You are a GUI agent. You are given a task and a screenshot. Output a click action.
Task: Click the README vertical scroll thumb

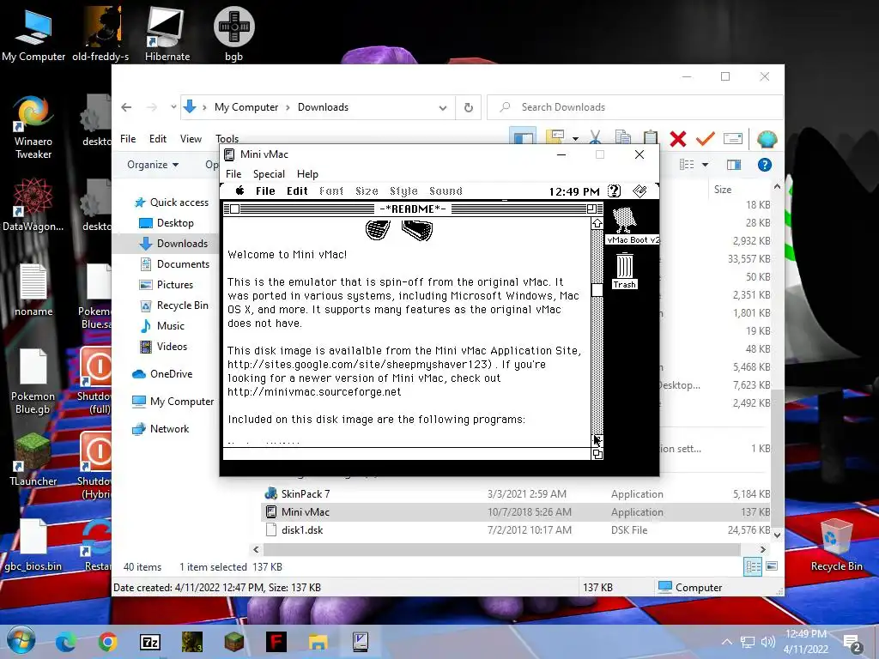(597, 290)
